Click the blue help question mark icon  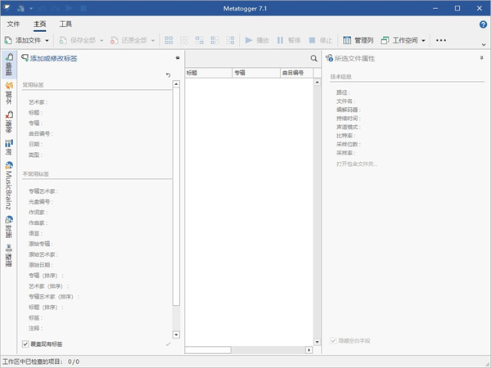[x=483, y=25]
